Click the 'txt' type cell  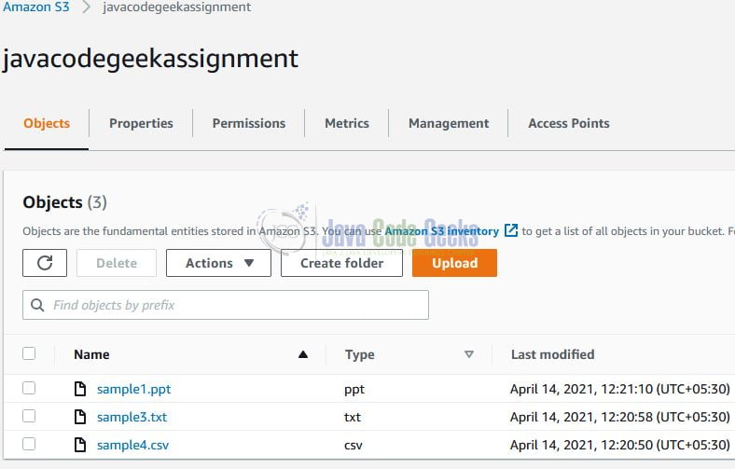(x=352, y=417)
